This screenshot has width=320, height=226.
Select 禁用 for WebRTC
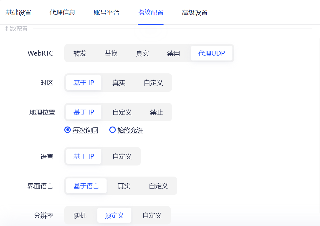click(x=173, y=53)
